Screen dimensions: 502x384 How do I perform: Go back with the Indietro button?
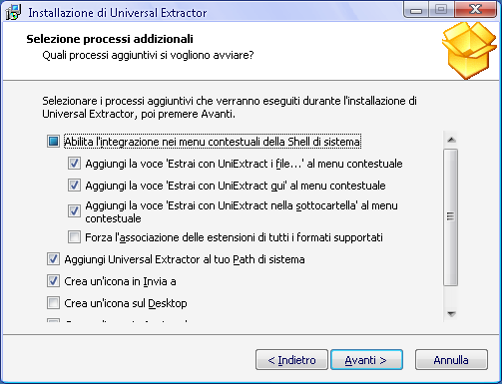pos(291,360)
